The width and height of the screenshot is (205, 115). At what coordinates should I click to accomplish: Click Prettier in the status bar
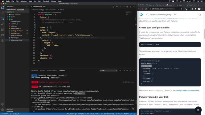pos(126,114)
